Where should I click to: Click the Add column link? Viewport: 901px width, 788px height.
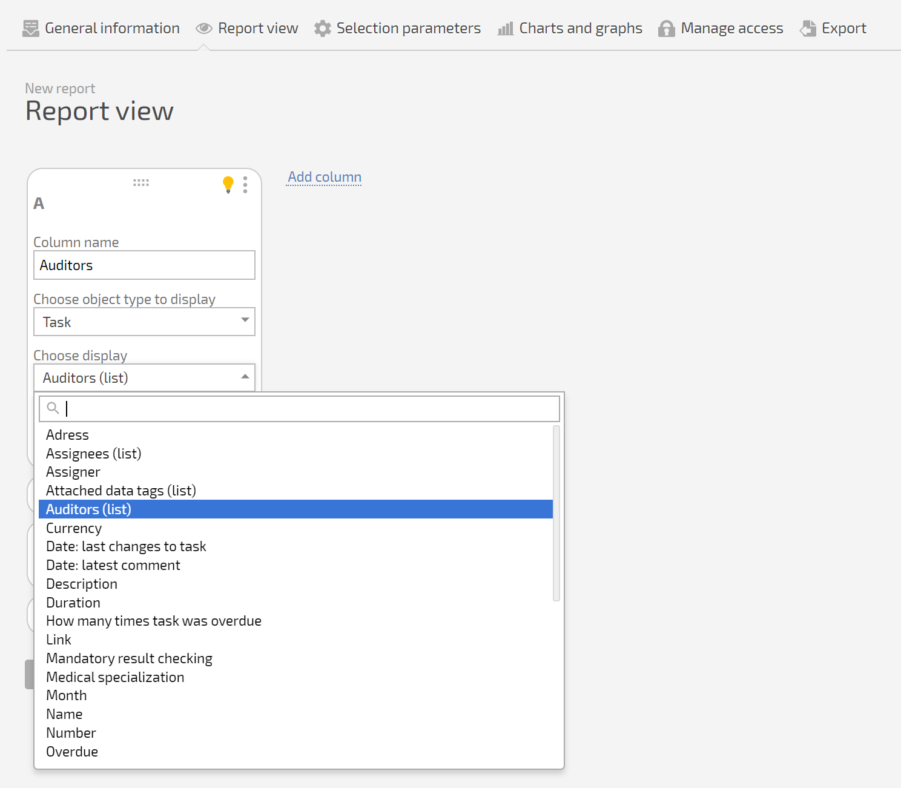pos(325,177)
